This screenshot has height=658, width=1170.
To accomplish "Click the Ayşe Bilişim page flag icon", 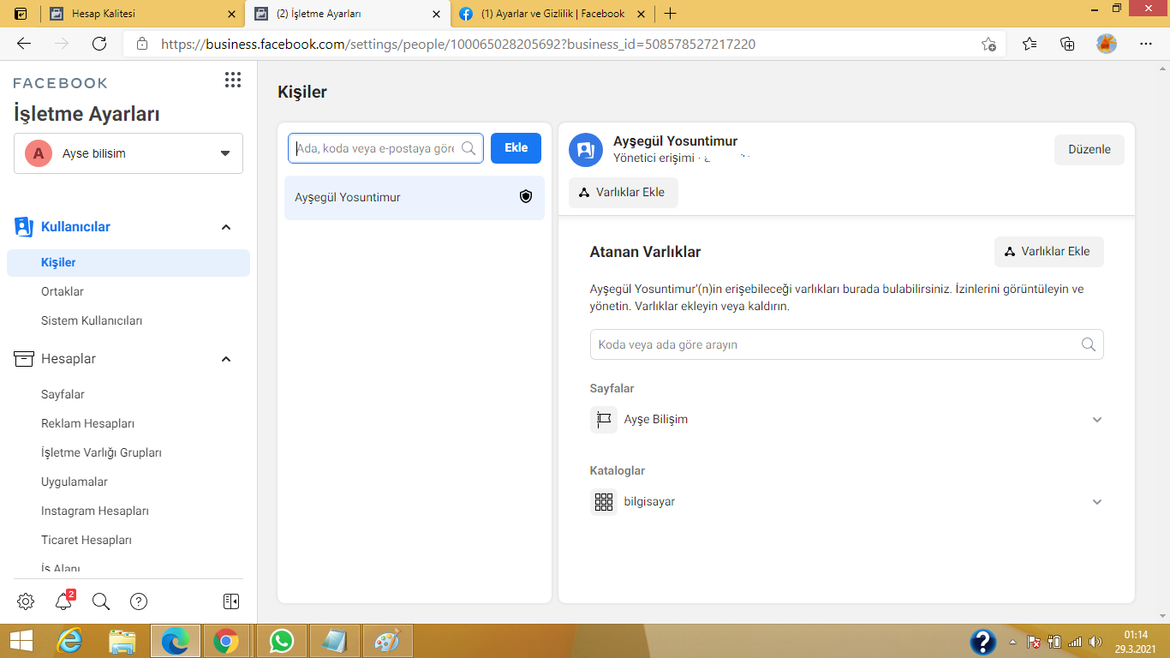I will [x=604, y=420].
